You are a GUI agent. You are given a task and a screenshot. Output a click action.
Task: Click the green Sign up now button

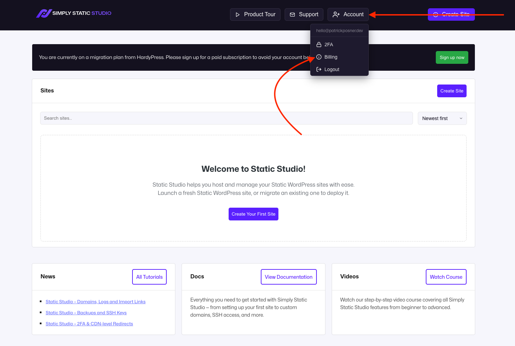pyautogui.click(x=452, y=57)
